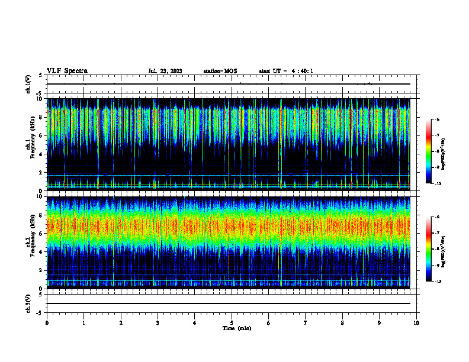Click the ch.1 spectrogram plot
Screen dimensions: 469x362
tap(229, 144)
